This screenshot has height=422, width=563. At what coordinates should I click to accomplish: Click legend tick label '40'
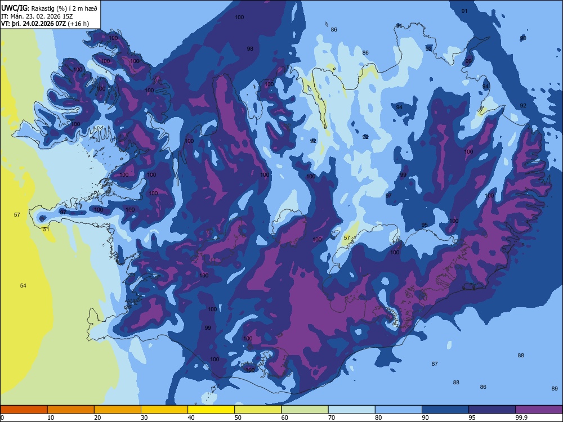tap(191, 417)
